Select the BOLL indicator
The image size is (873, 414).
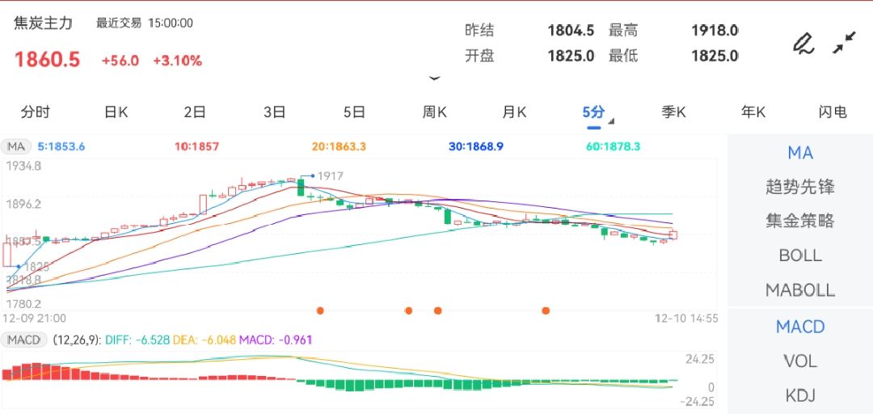800,256
